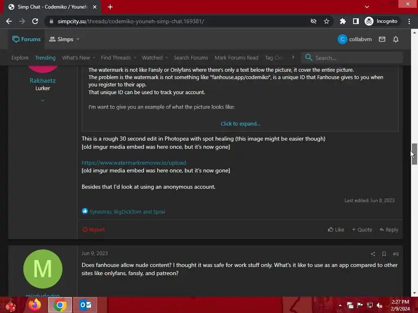
Task: Expand Watched dropdown arrow
Action: point(167,58)
